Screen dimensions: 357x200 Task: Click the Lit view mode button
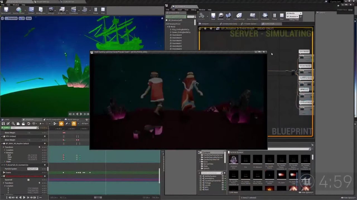pos(22,18)
